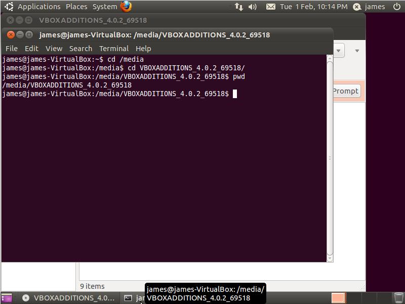Viewport: 405px width, 304px height.
Task: Click the Open Autorun Prompt button
Action: (x=346, y=91)
